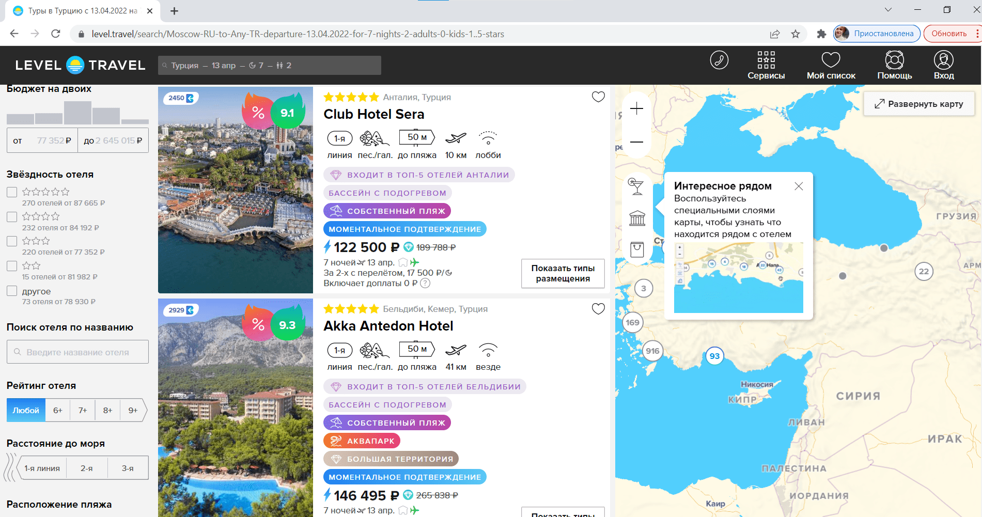Click the АКВАПАРК tag on Akka Antedon

(362, 441)
